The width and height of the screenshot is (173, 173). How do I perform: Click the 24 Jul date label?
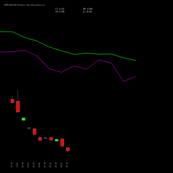45,165
